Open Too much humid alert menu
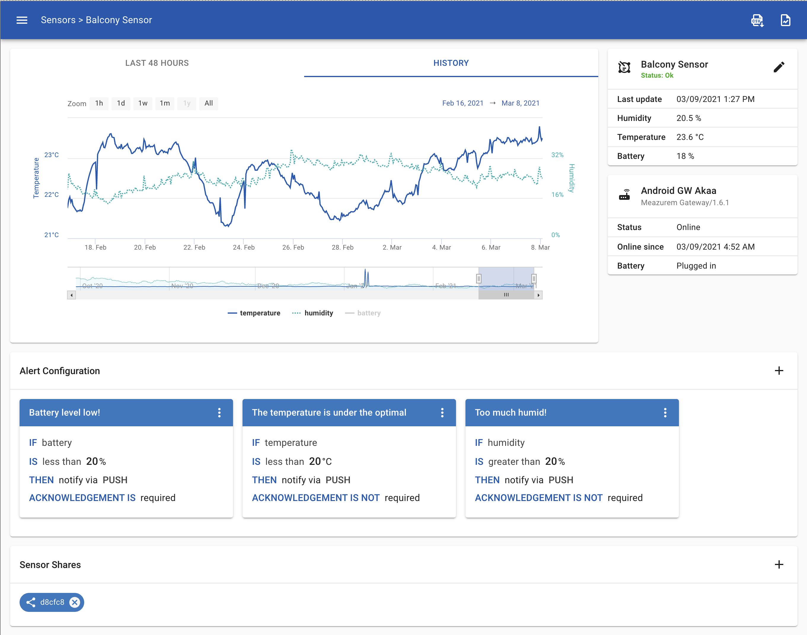This screenshot has height=635, width=807. [x=665, y=412]
